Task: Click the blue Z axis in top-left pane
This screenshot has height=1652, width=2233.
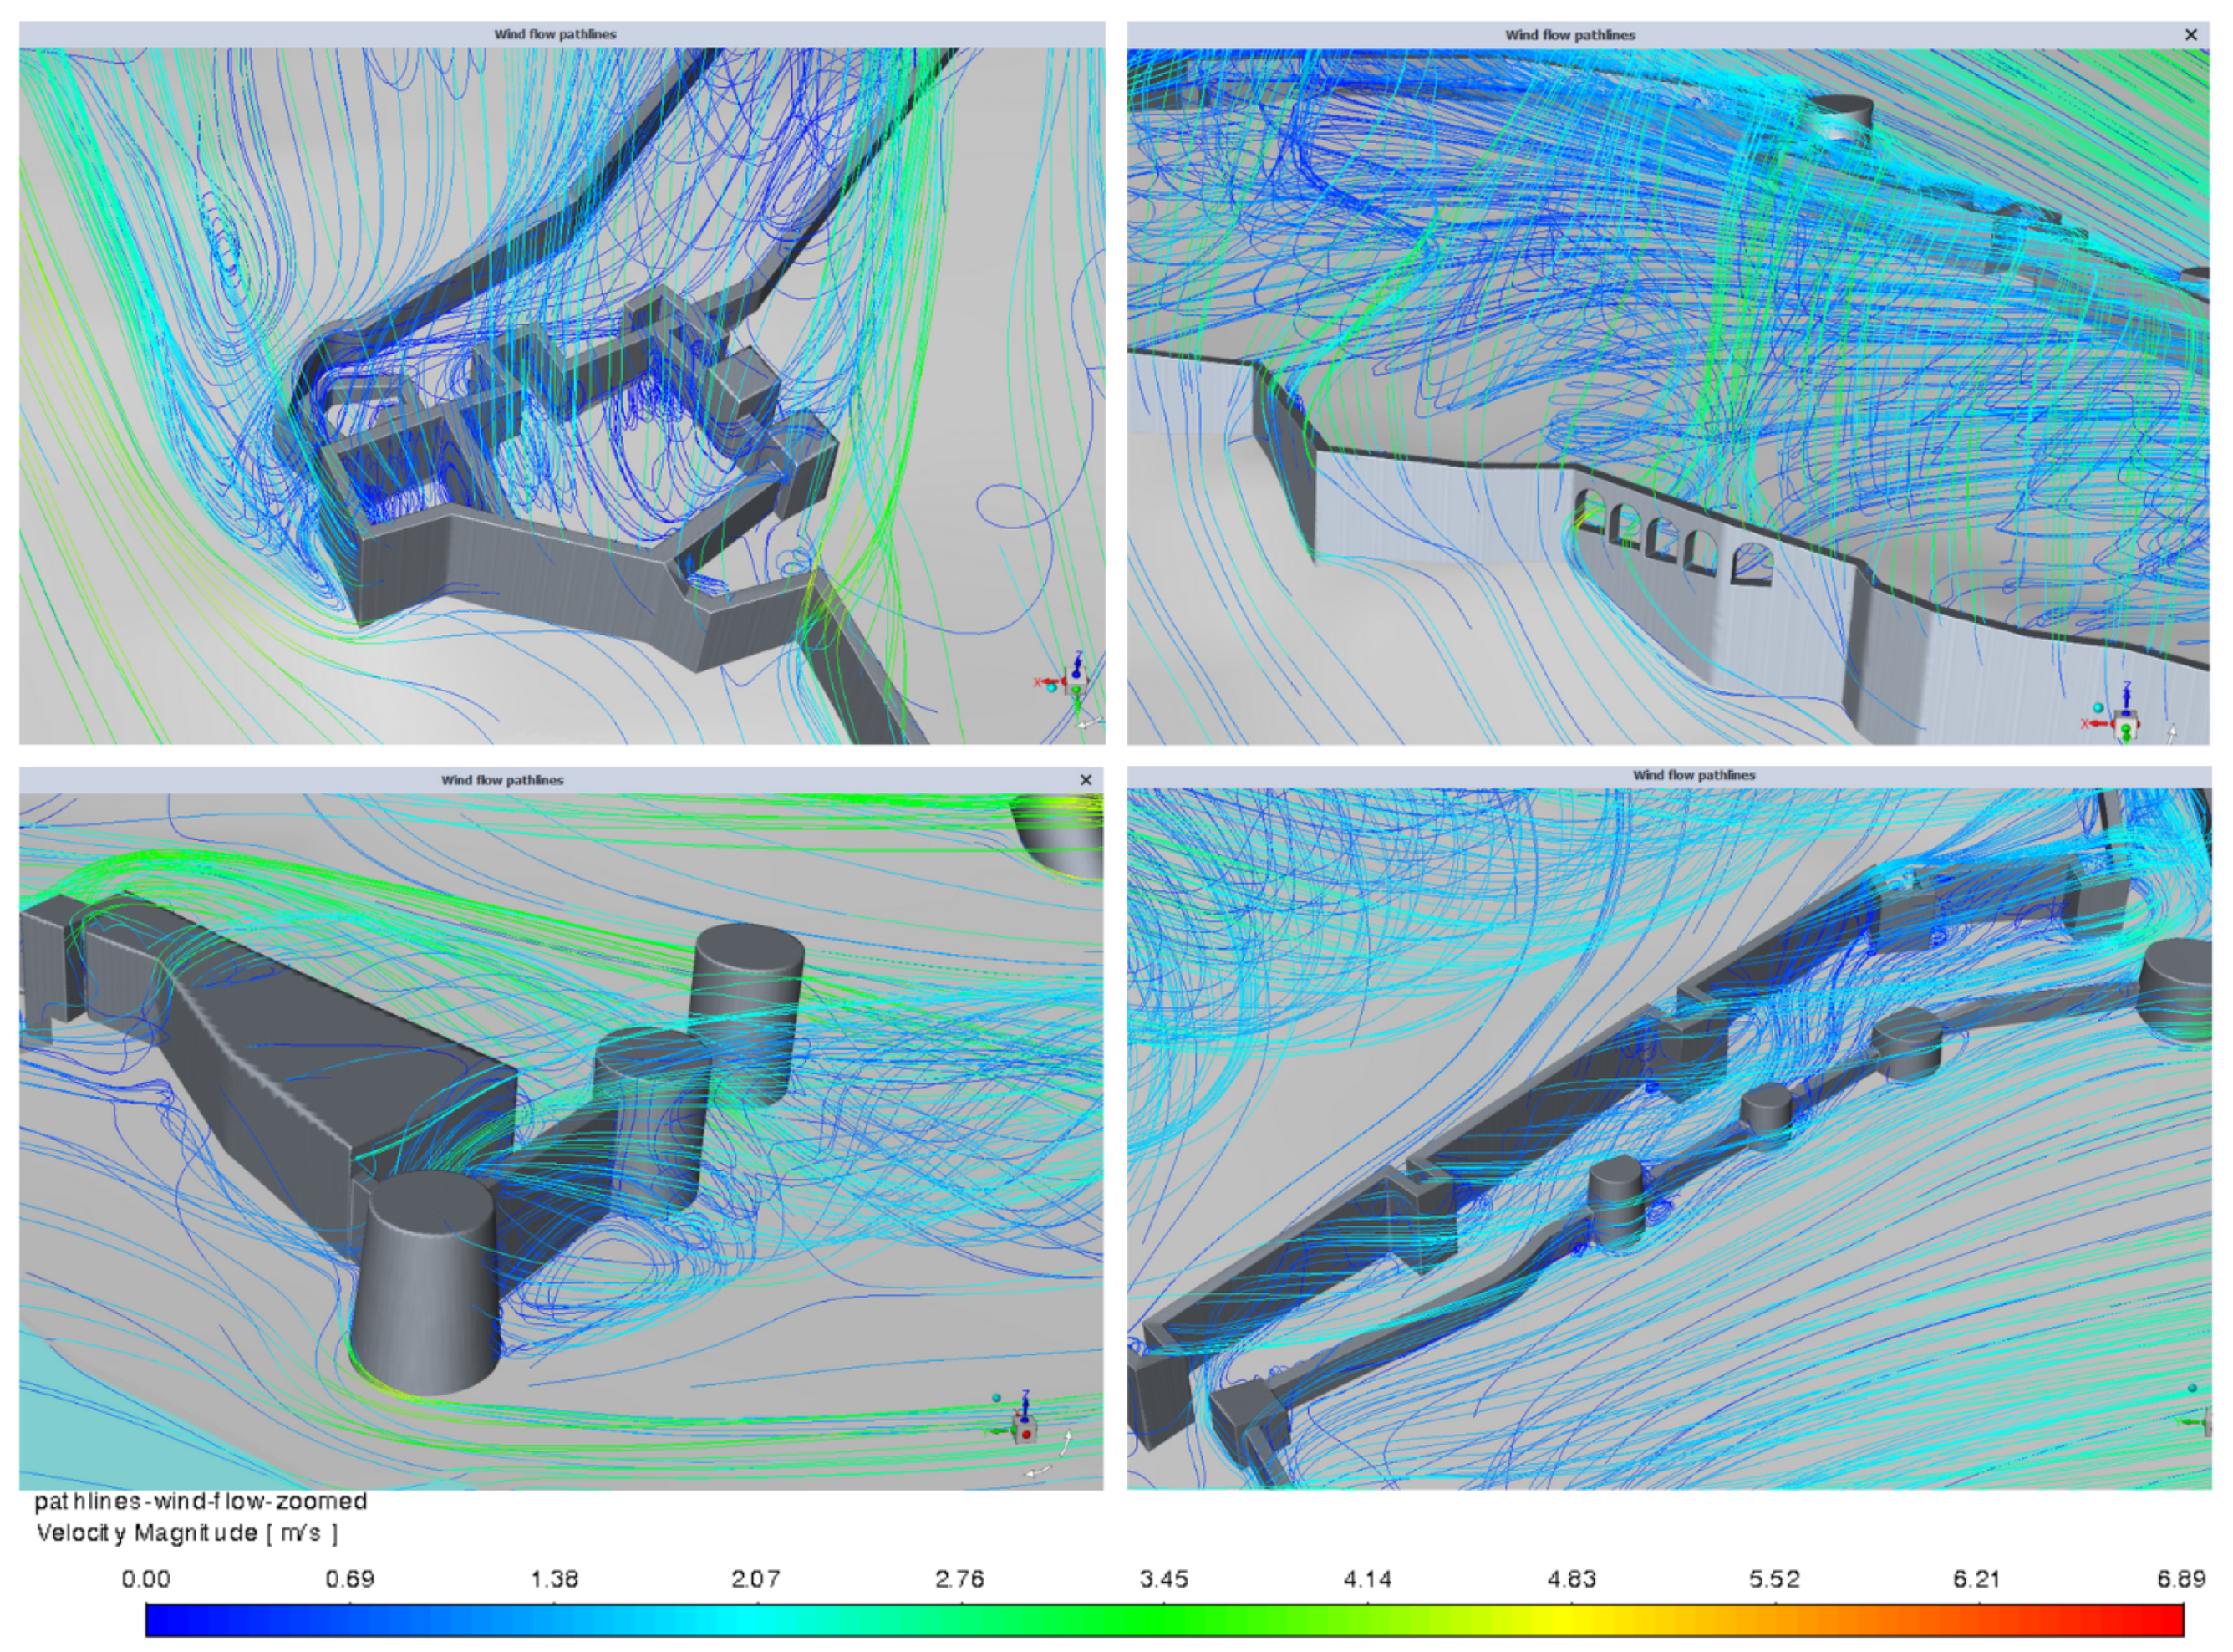Action: pyautogui.click(x=1077, y=664)
